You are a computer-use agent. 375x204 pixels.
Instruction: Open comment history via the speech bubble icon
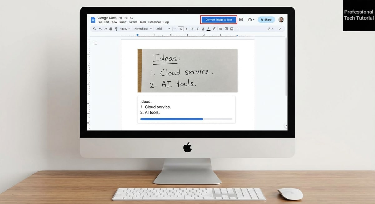point(241,20)
